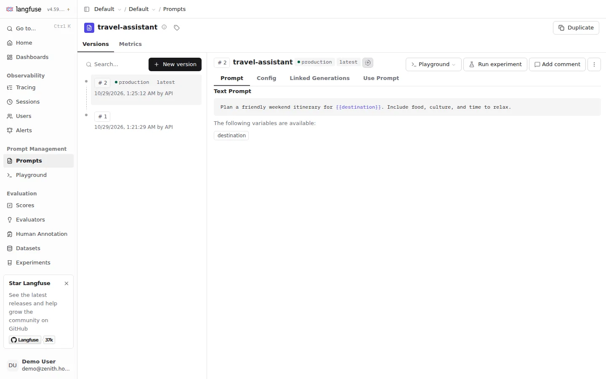606x379 pixels.
Task: Open Tracing under Observability
Action: point(39,88)
